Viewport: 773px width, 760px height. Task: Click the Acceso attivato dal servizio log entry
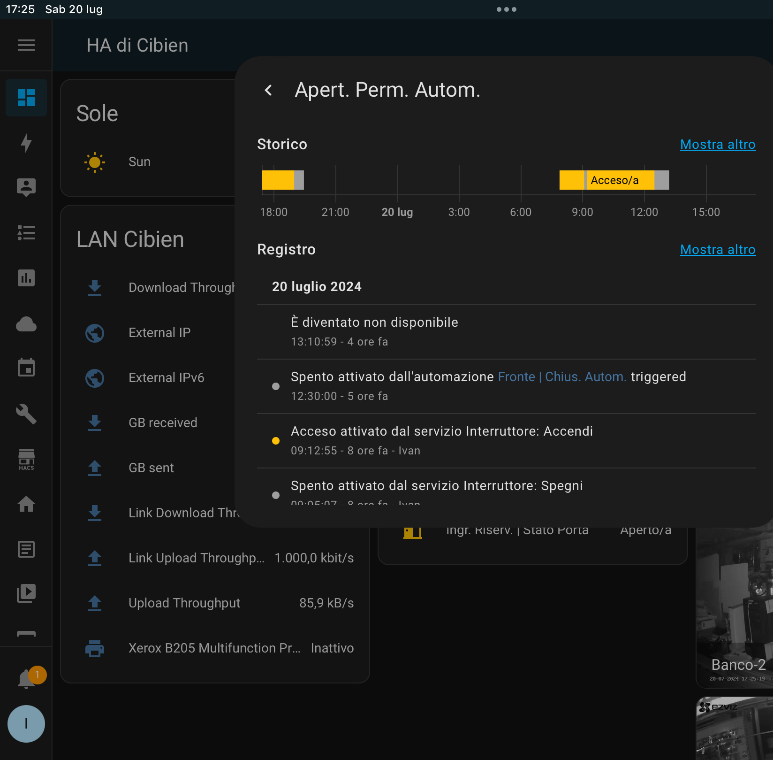click(507, 441)
